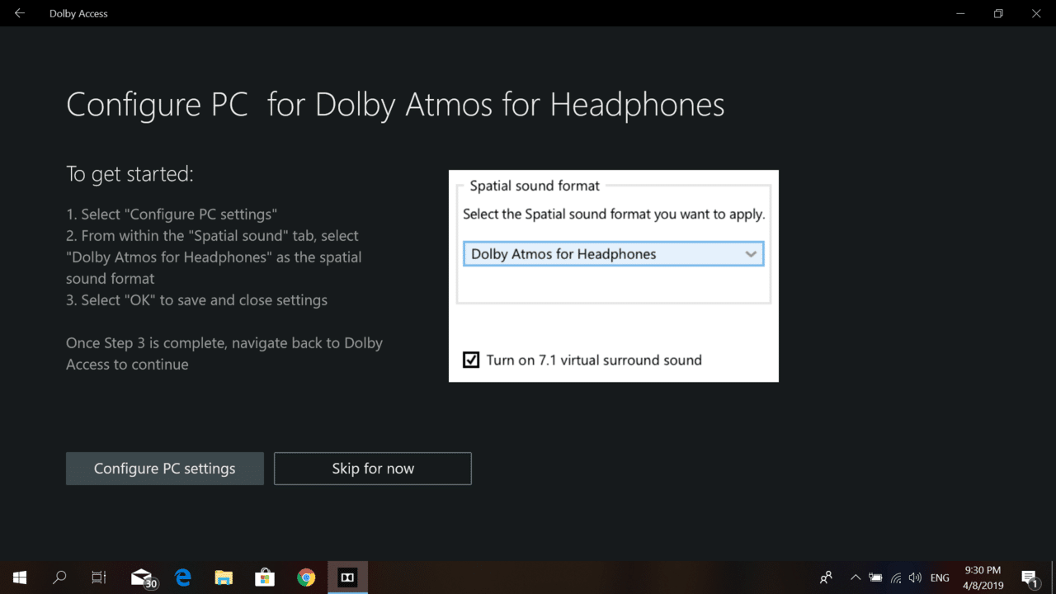1056x594 pixels.
Task: Click the Dolby Access taskbar icon
Action: pos(347,577)
